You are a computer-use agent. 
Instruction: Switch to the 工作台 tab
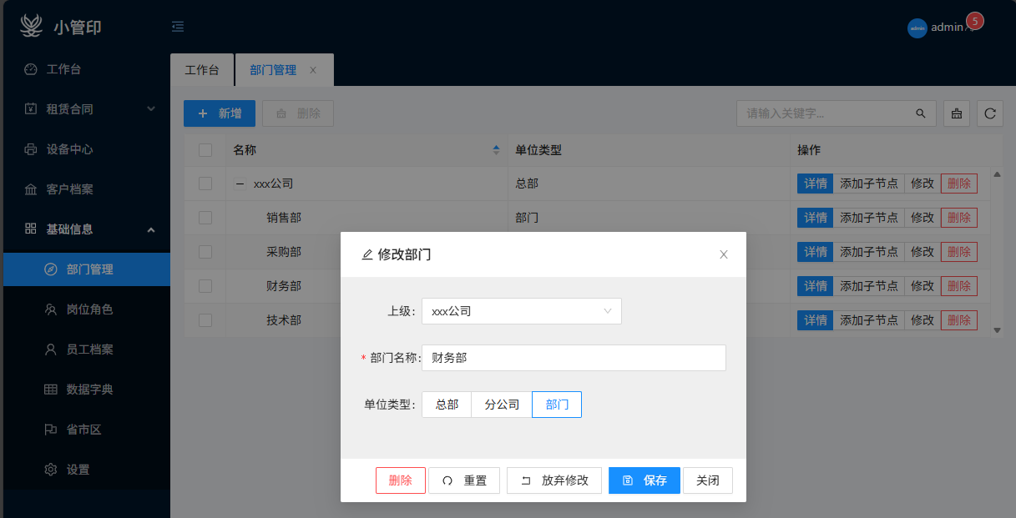(202, 70)
